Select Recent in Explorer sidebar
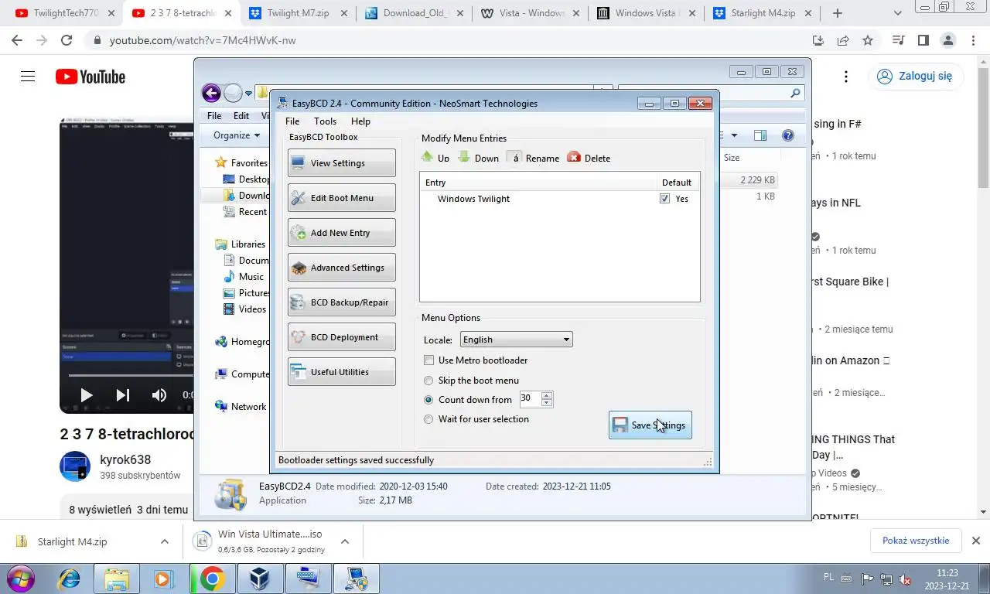Viewport: 990px width, 594px height. 252,212
